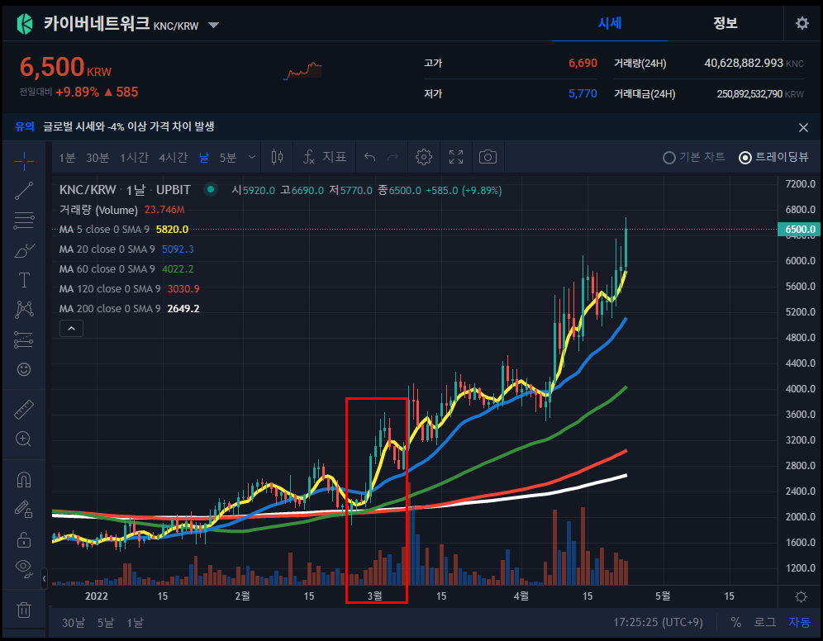Expand the more time intervals dropdown
The width and height of the screenshot is (823, 641).
(x=253, y=157)
